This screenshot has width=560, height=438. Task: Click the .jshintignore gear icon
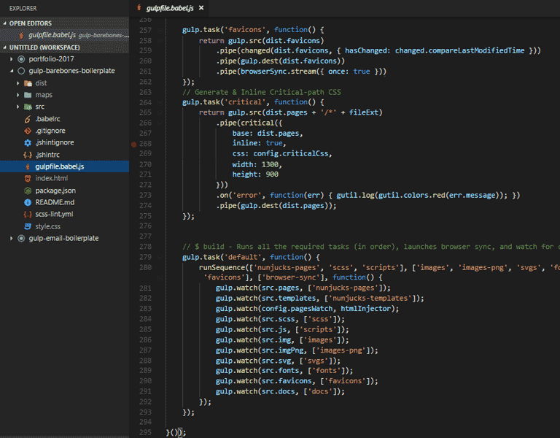click(x=27, y=142)
